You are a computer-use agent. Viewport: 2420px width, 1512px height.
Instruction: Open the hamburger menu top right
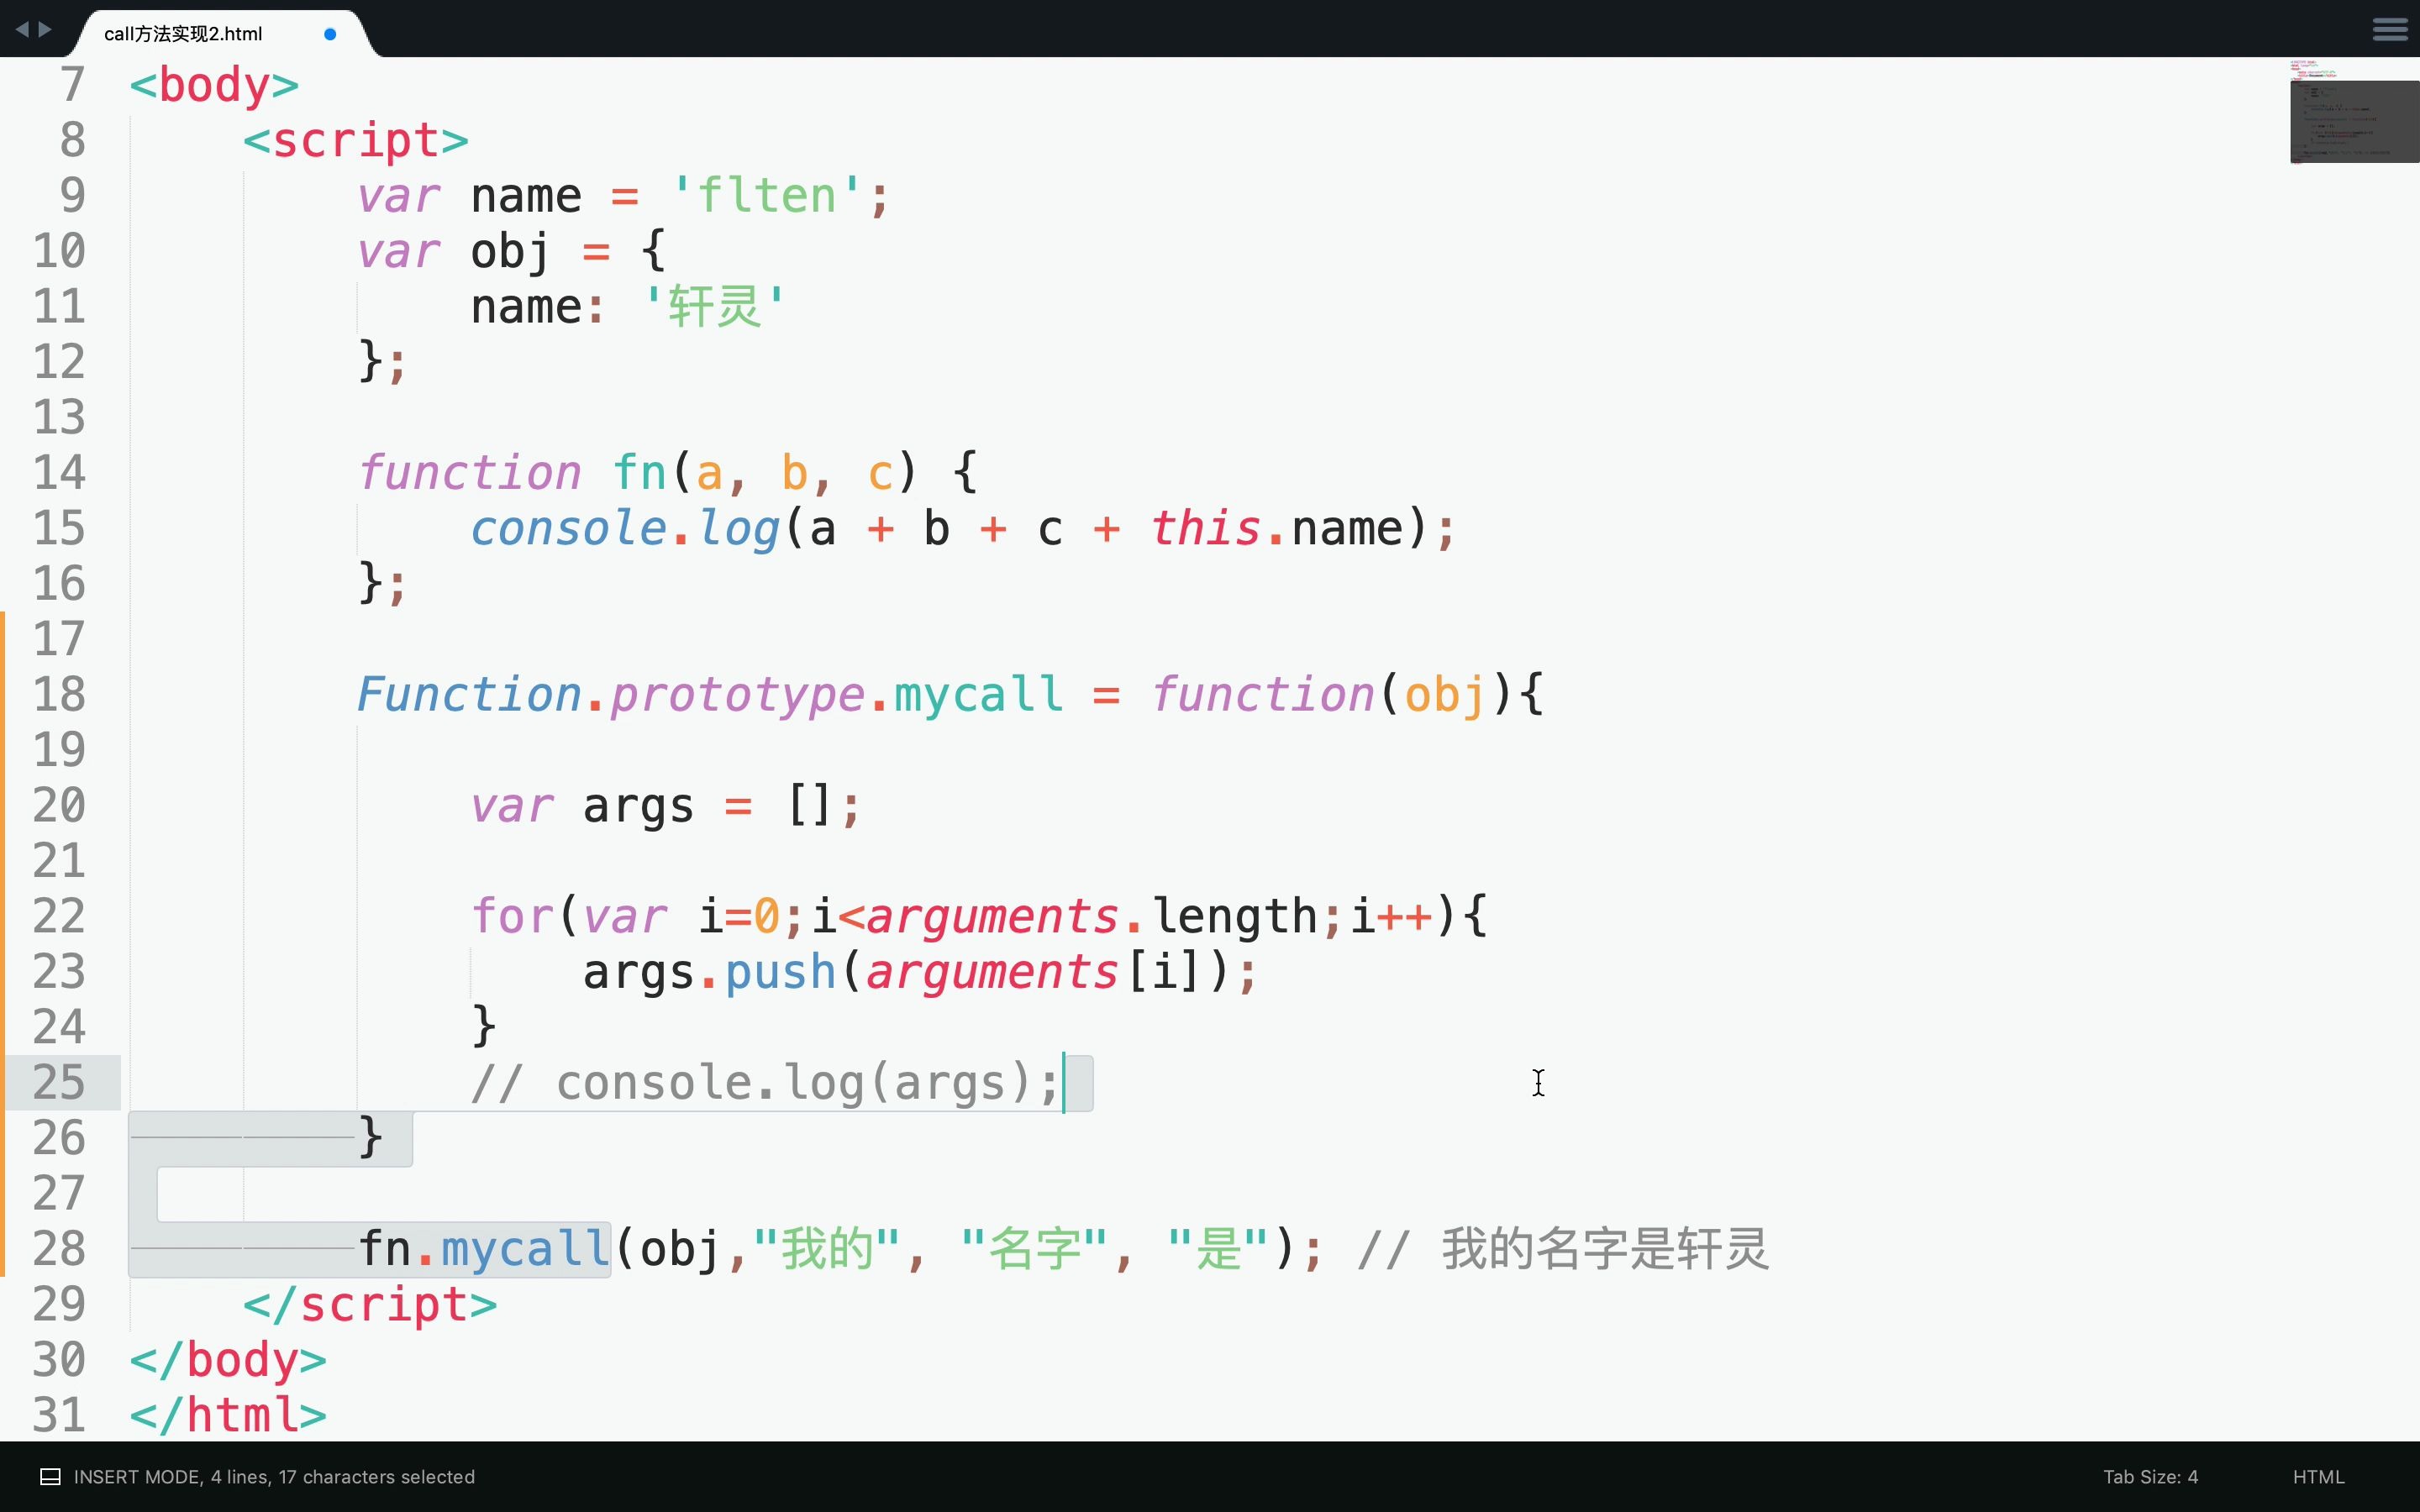2391,28
